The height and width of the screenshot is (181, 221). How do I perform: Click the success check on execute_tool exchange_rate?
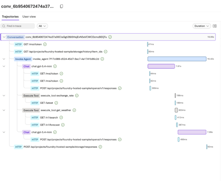77,96
